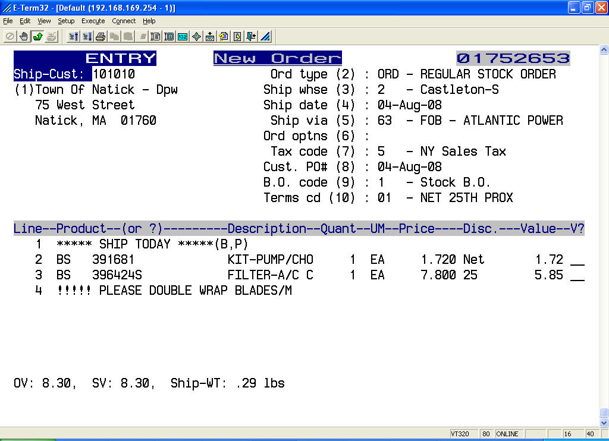Click the yellow question mark help icon
This screenshot has width=609, height=441.
pos(224,36)
